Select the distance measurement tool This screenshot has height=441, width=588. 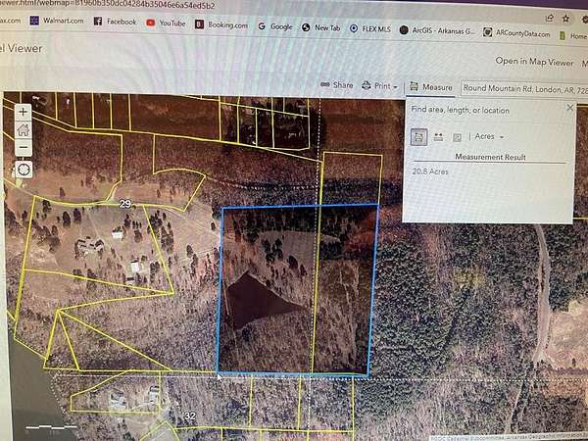coord(438,136)
